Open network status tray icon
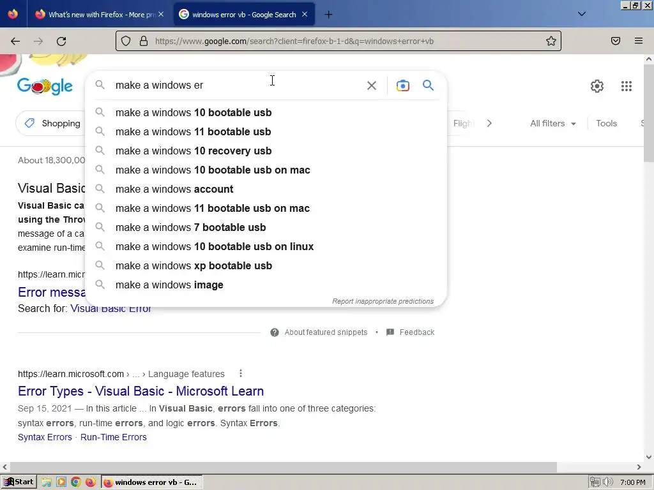The width and height of the screenshot is (654, 490). (595, 482)
